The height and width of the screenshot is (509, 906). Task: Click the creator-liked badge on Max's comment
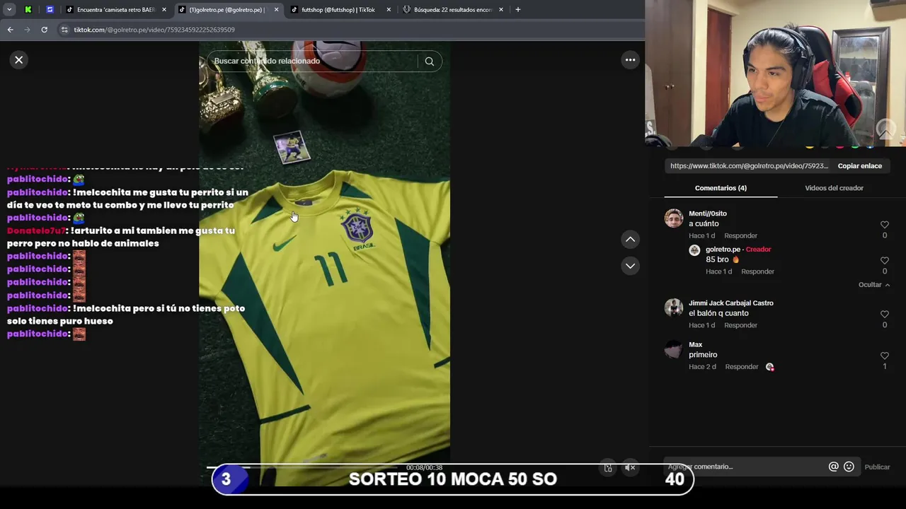770,367
